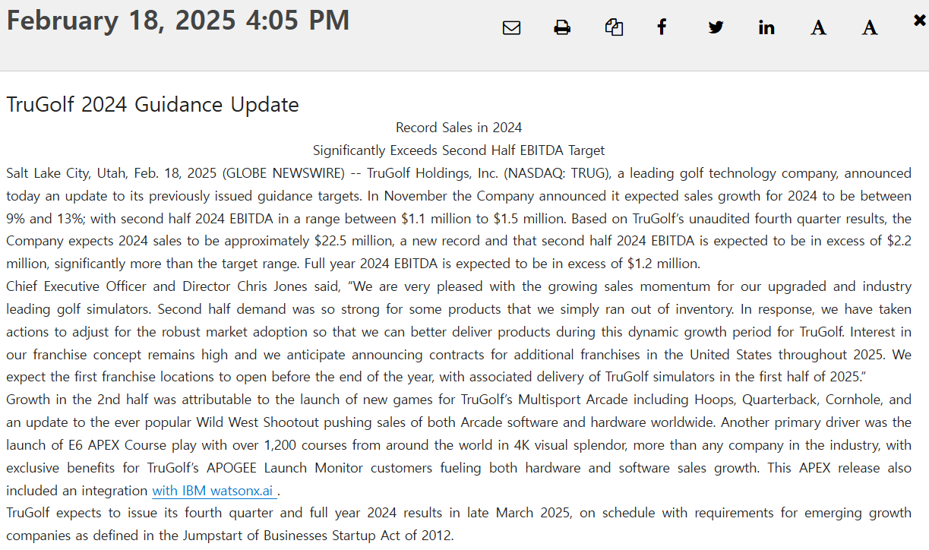Image resolution: width=929 pixels, height=550 pixels.
Task: Open the 'with IBM watsonx.ai' link
Action: click(x=213, y=491)
